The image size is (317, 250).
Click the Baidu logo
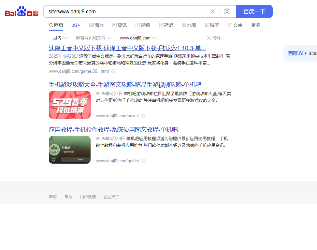(22, 11)
